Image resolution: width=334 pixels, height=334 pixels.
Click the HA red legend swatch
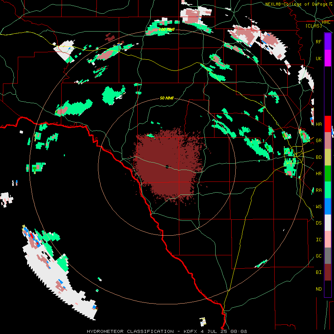click(328, 124)
